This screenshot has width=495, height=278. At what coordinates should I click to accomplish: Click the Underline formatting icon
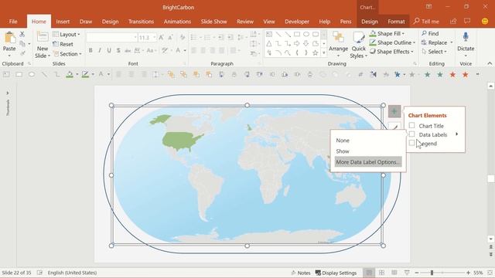[x=109, y=50]
